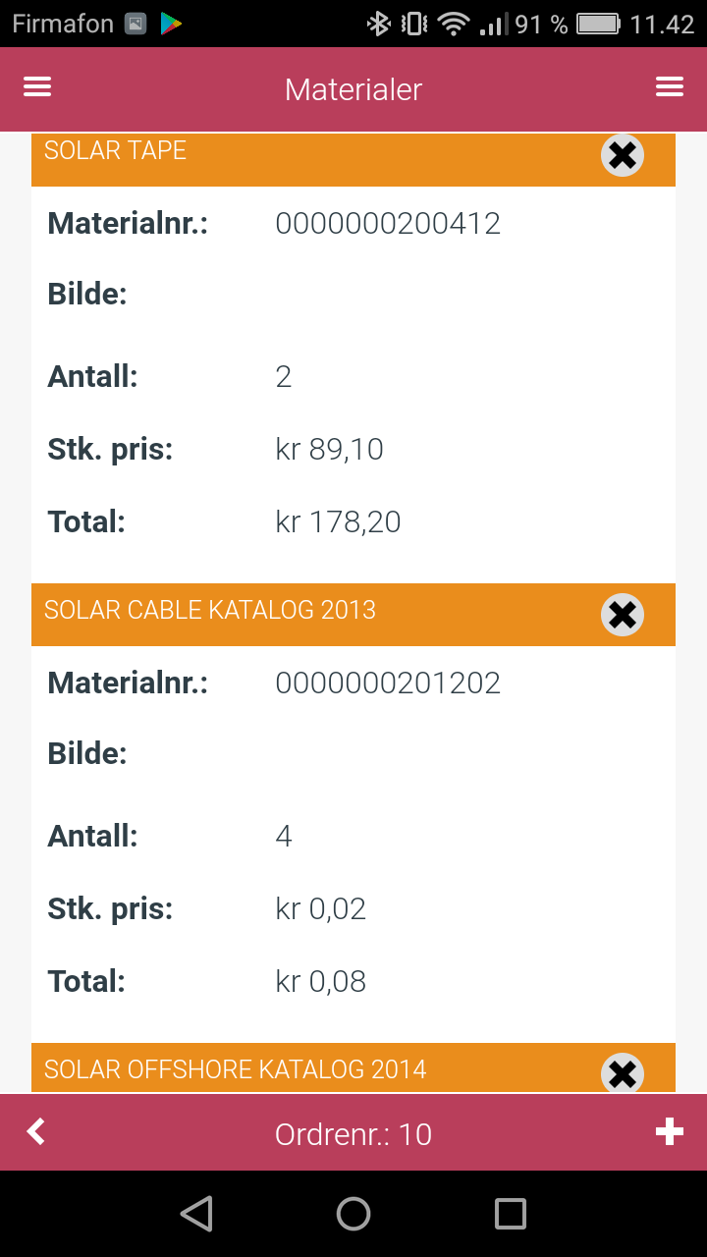
Task: Tap the SOLAR OFFSHORE KATALOG 2014 header
Action: click(353, 1068)
